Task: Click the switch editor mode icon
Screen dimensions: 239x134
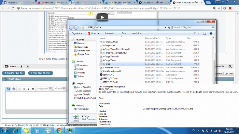Action: (9, 89)
